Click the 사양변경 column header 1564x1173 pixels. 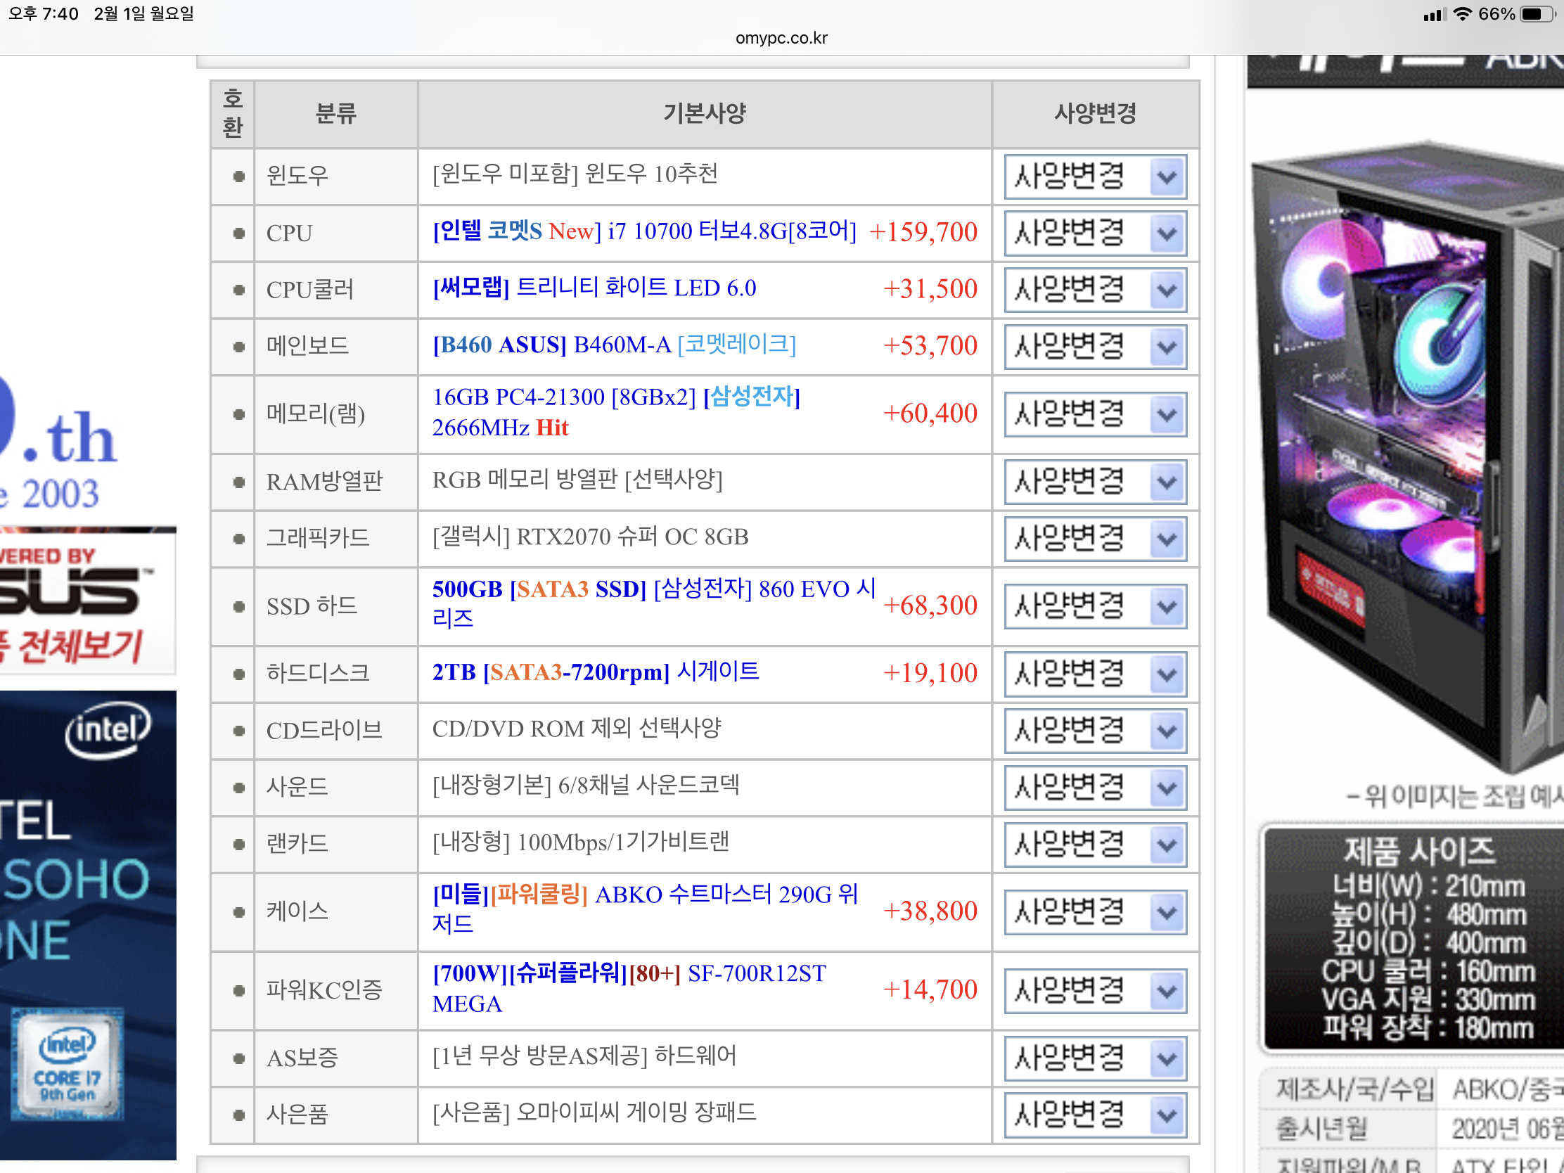click(x=1095, y=113)
